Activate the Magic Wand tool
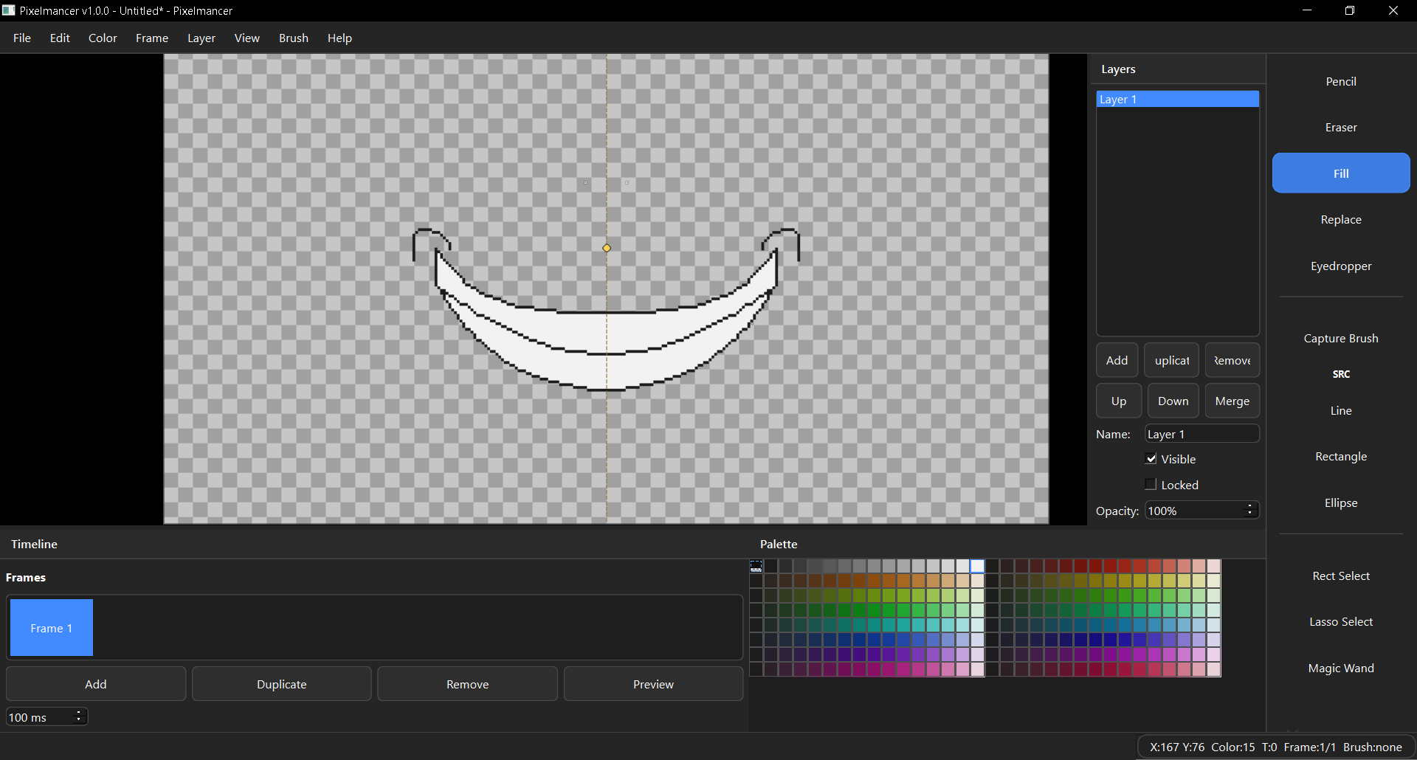 pos(1340,669)
